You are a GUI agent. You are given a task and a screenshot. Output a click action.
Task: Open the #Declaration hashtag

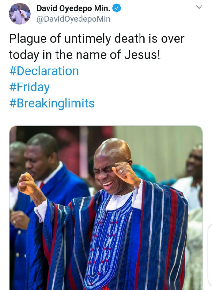pos(44,71)
